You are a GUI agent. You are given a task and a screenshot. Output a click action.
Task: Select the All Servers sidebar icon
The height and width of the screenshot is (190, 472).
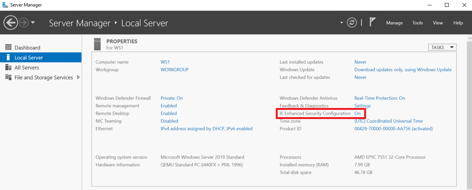coord(8,68)
